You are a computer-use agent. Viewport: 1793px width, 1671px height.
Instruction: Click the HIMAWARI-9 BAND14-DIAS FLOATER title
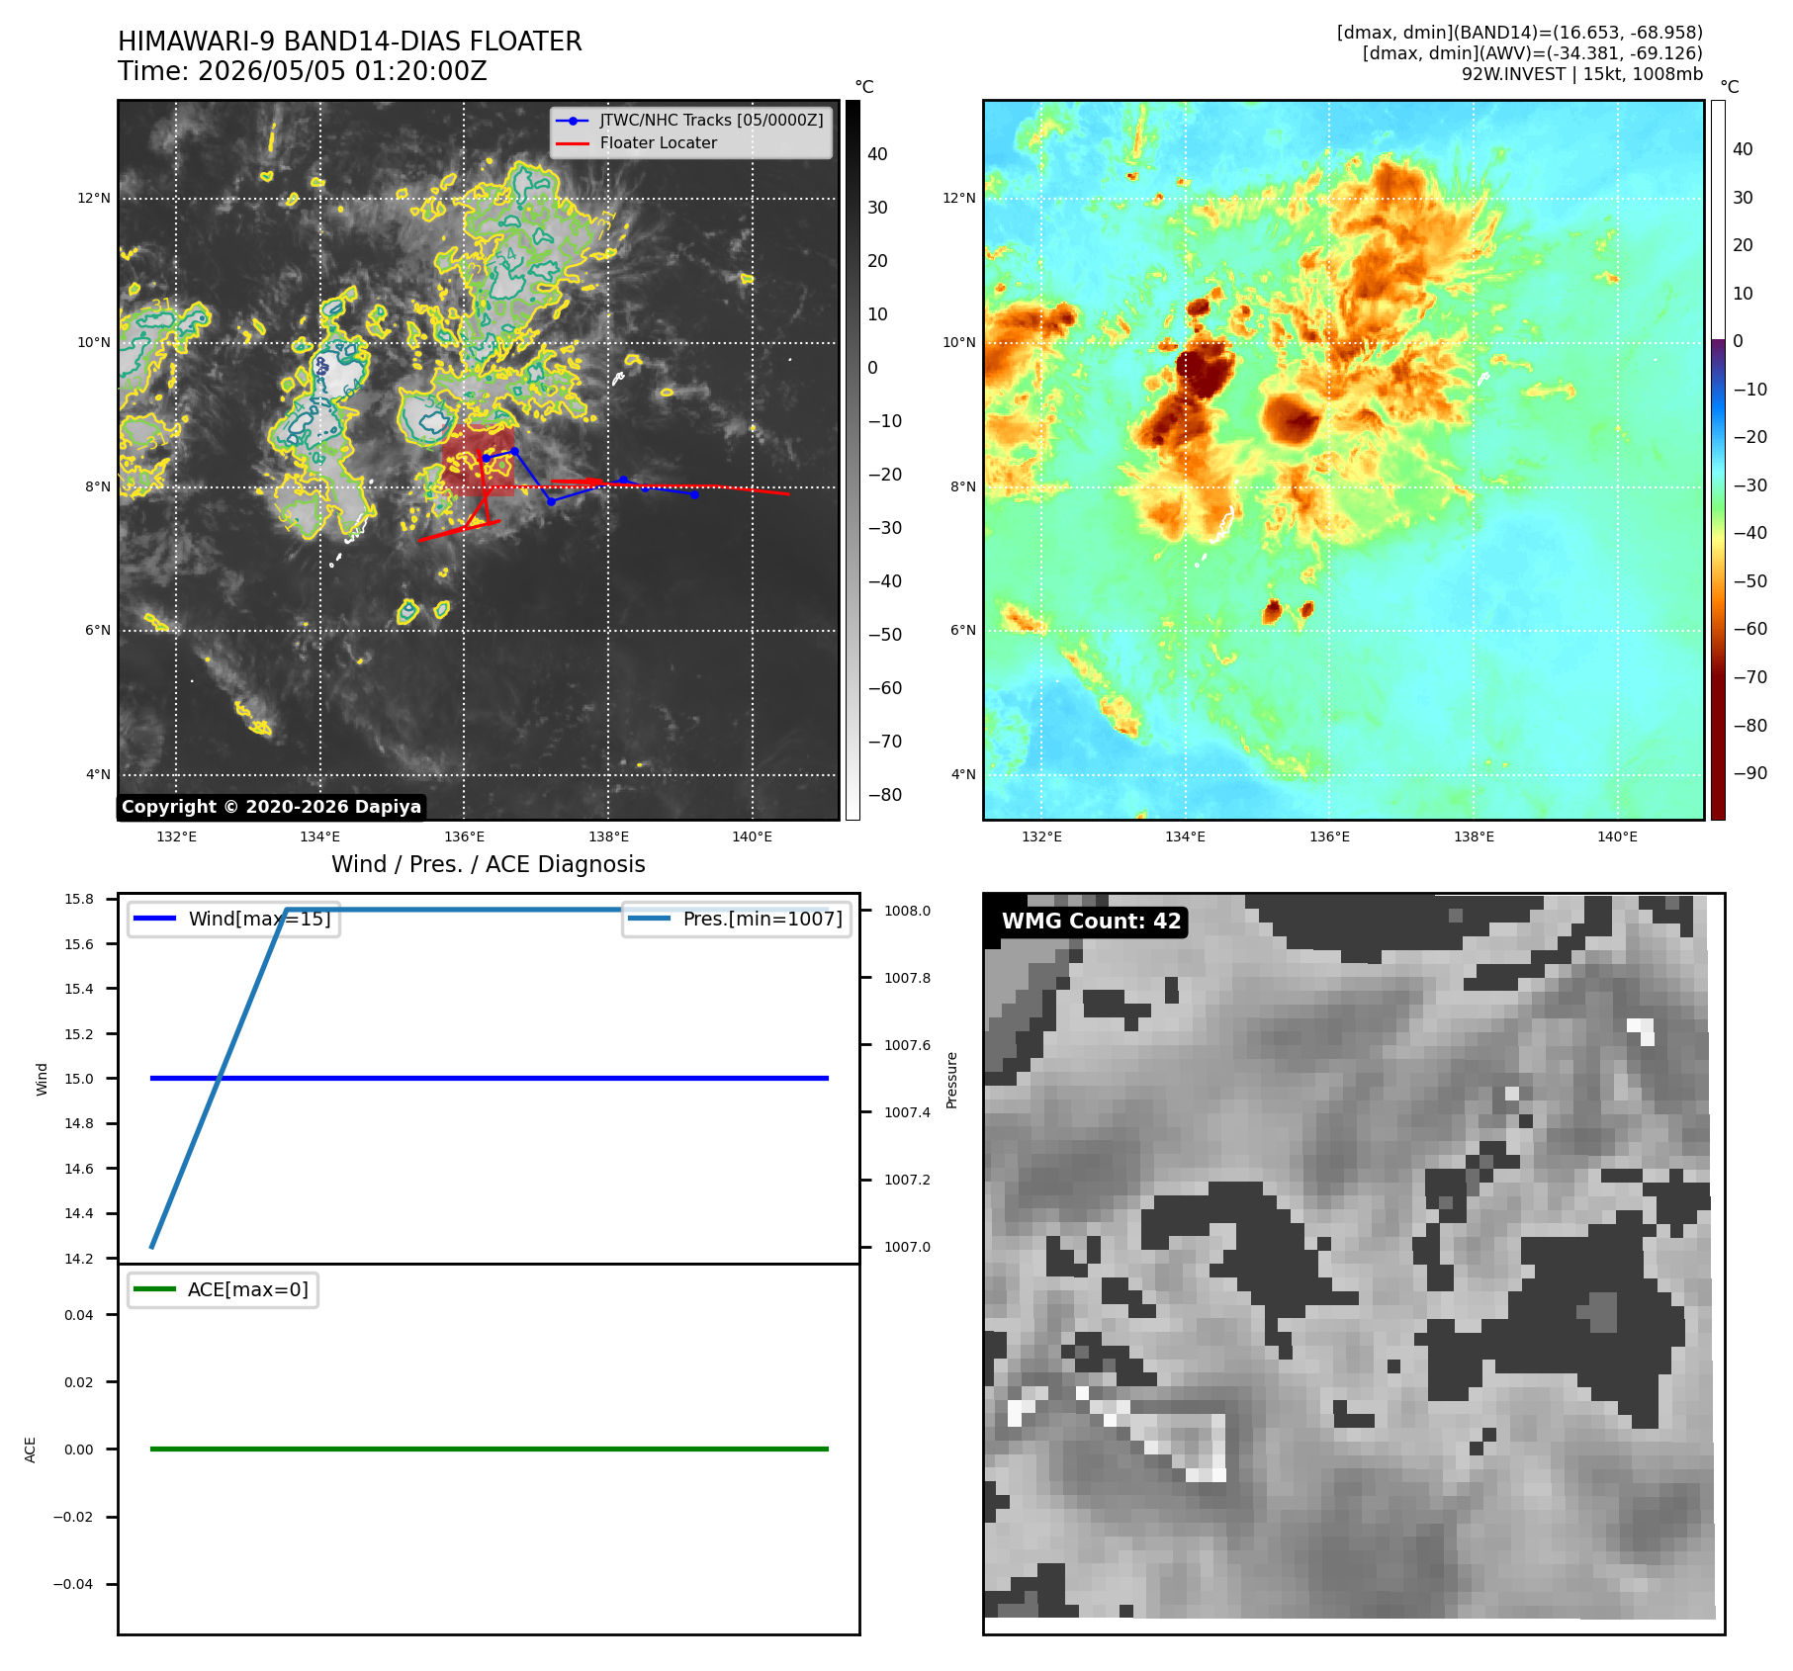pyautogui.click(x=350, y=42)
